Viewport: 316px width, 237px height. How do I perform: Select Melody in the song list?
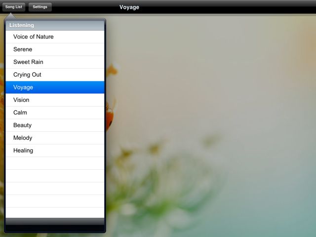tap(55, 138)
